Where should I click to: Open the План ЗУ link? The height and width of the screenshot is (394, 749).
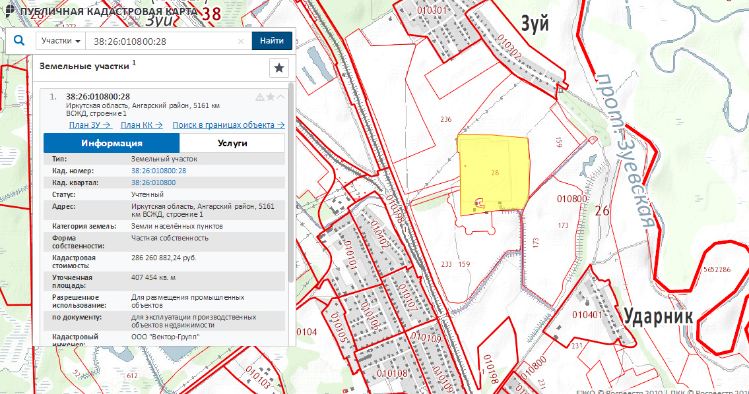click(x=90, y=125)
